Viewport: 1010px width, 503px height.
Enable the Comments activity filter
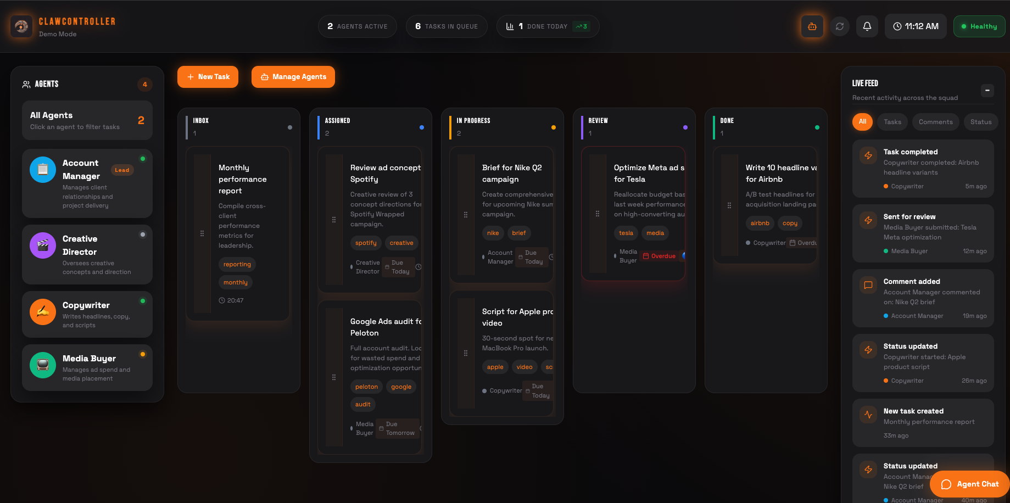[935, 121]
